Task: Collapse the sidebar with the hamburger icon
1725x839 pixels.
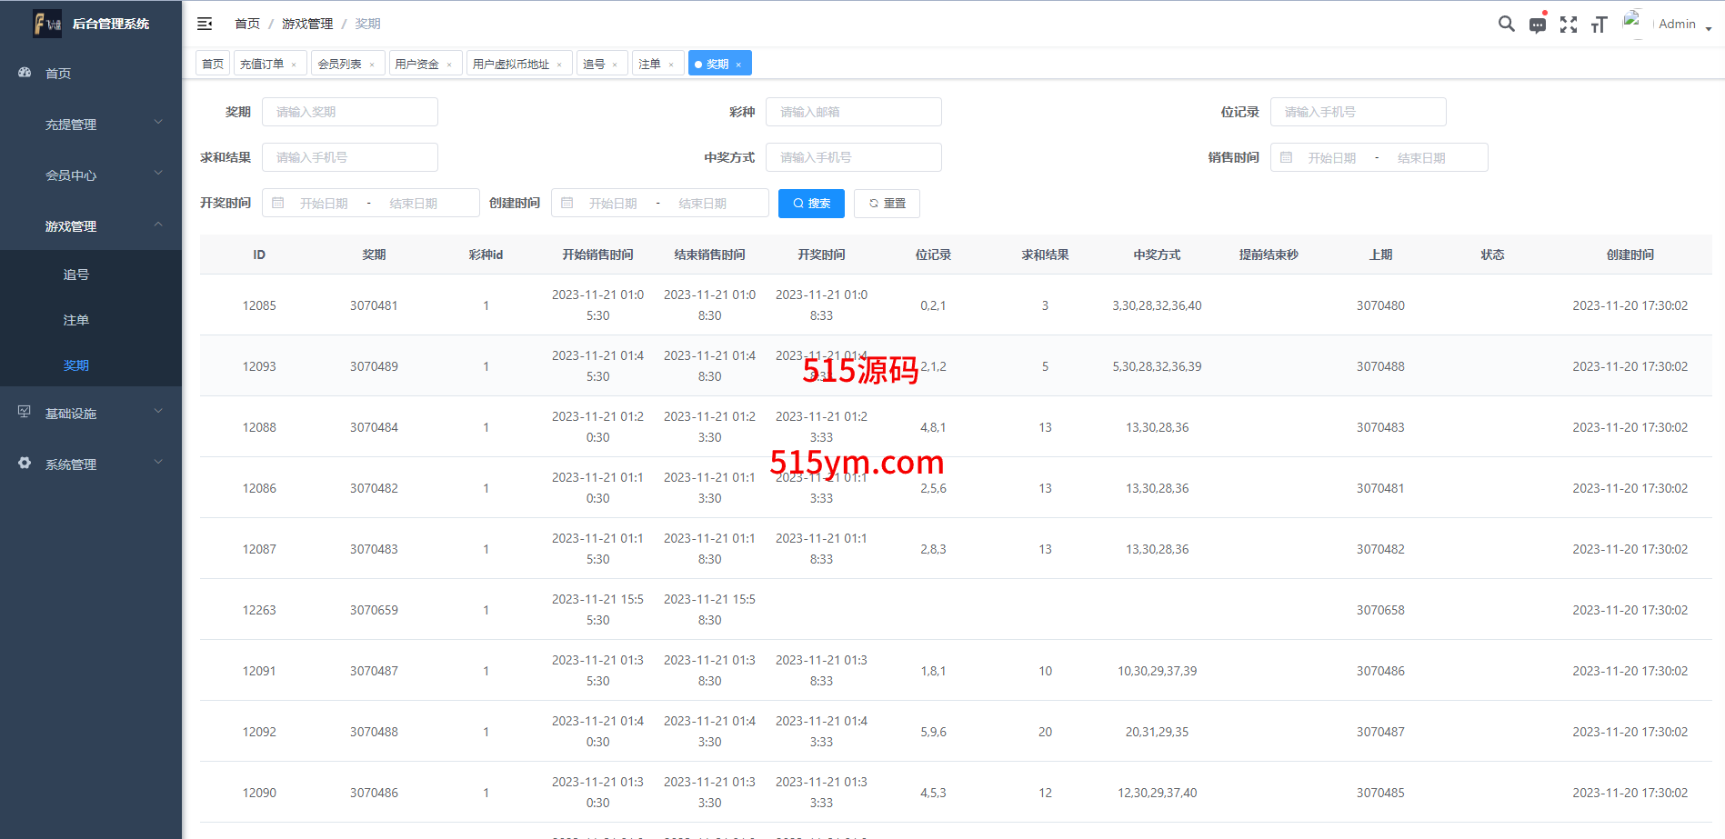Action: tap(205, 24)
